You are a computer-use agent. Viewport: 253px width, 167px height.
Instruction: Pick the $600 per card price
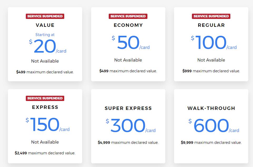coord(214,126)
